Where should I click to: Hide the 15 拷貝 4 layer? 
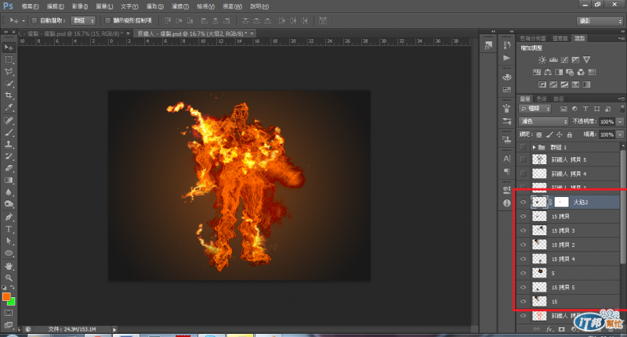point(523,259)
